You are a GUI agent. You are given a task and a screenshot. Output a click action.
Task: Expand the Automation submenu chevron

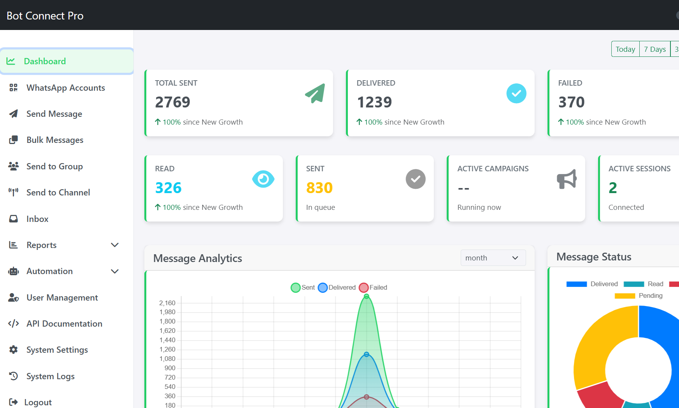(115, 271)
